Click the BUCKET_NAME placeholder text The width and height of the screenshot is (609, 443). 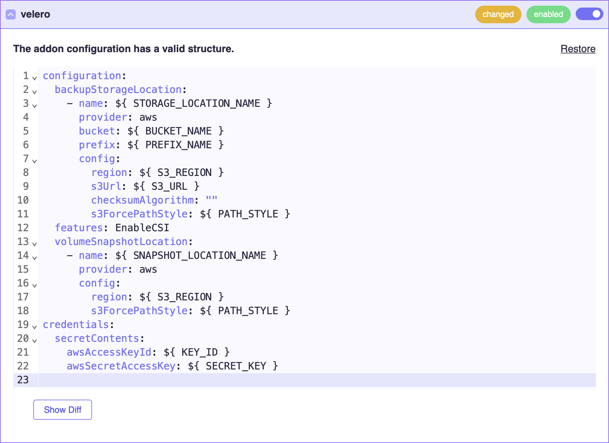click(x=178, y=131)
